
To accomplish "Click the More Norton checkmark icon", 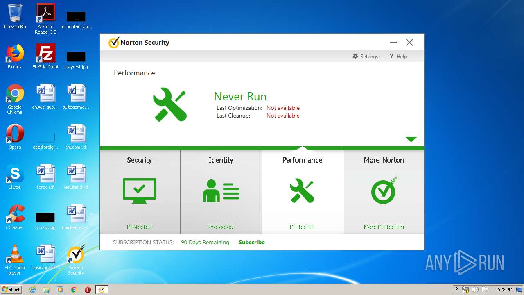I will (384, 191).
